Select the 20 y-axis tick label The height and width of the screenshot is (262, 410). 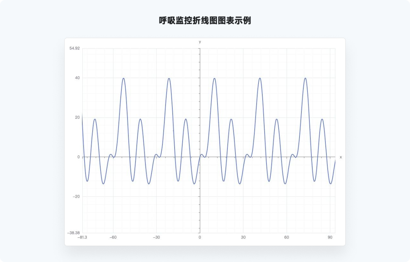(77, 118)
